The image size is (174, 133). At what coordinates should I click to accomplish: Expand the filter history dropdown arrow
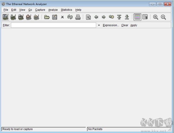[x=99, y=25]
